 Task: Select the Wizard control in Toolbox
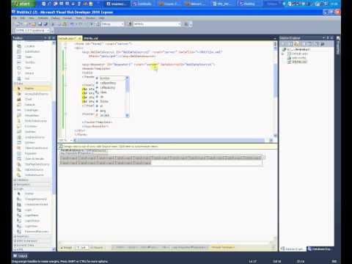29,73
